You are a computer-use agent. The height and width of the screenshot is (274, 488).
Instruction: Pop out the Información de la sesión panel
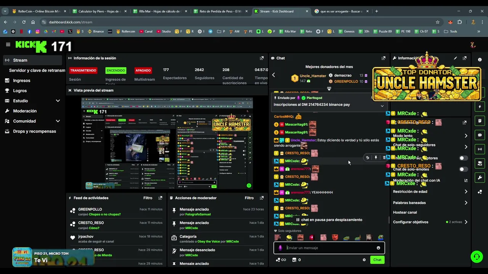click(x=262, y=58)
